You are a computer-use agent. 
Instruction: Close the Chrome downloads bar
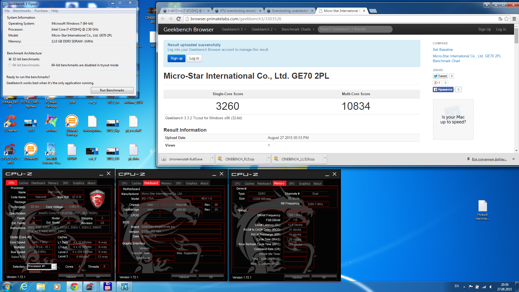tap(514, 159)
